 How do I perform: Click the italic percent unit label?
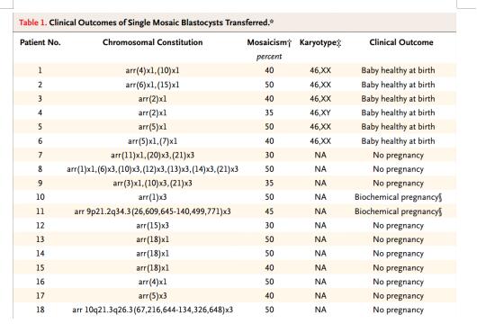click(x=269, y=57)
